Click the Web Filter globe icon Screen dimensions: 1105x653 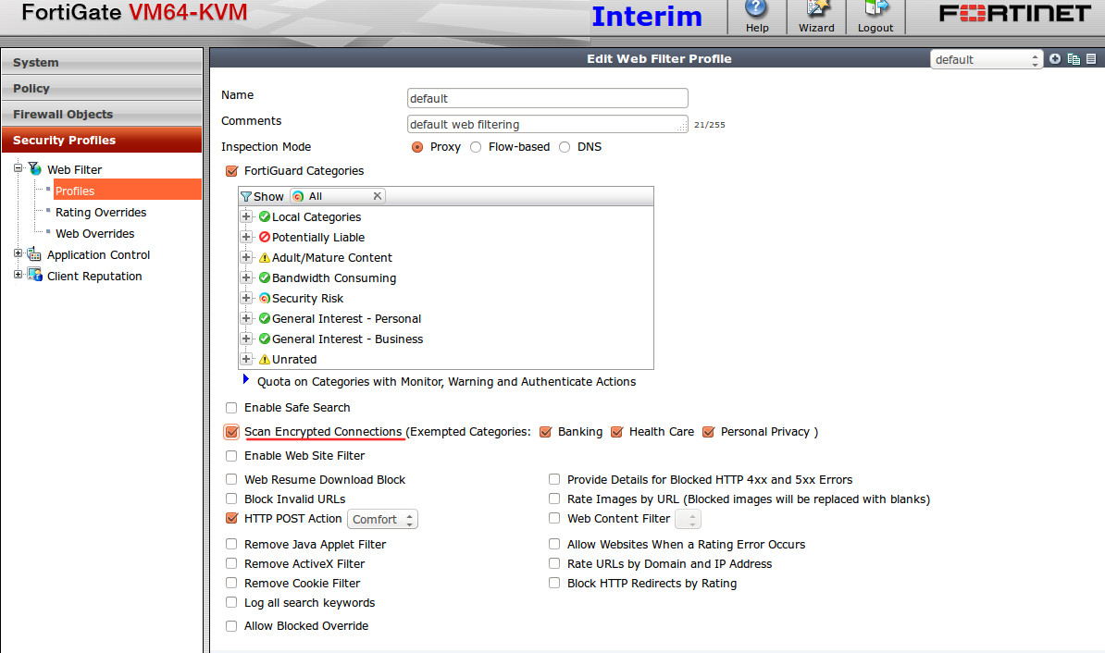pos(34,169)
